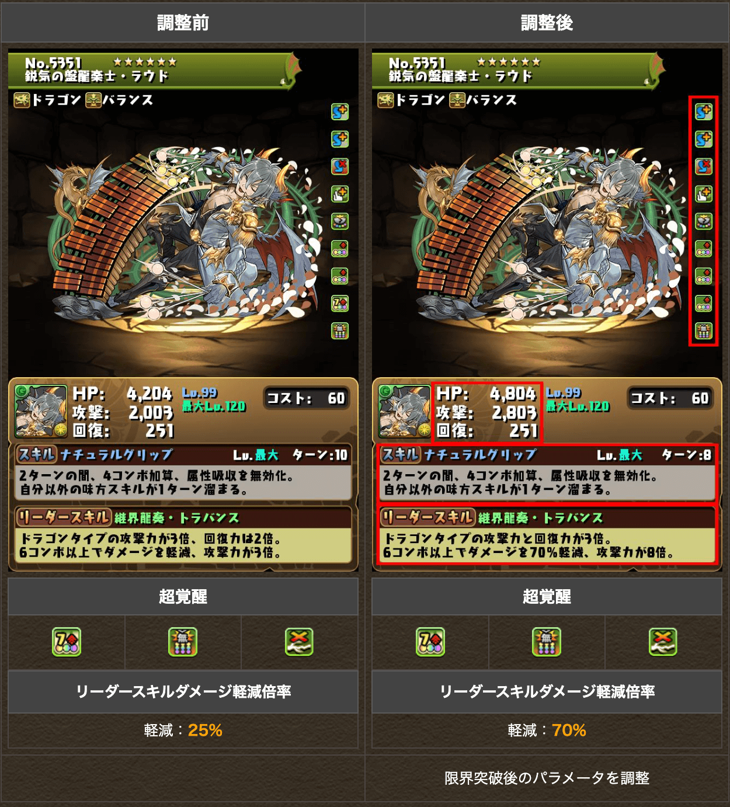Screen dimensions: 730x807
Task: Click the bottom awakening in the red-boxed column
Action: pyautogui.click(x=704, y=331)
